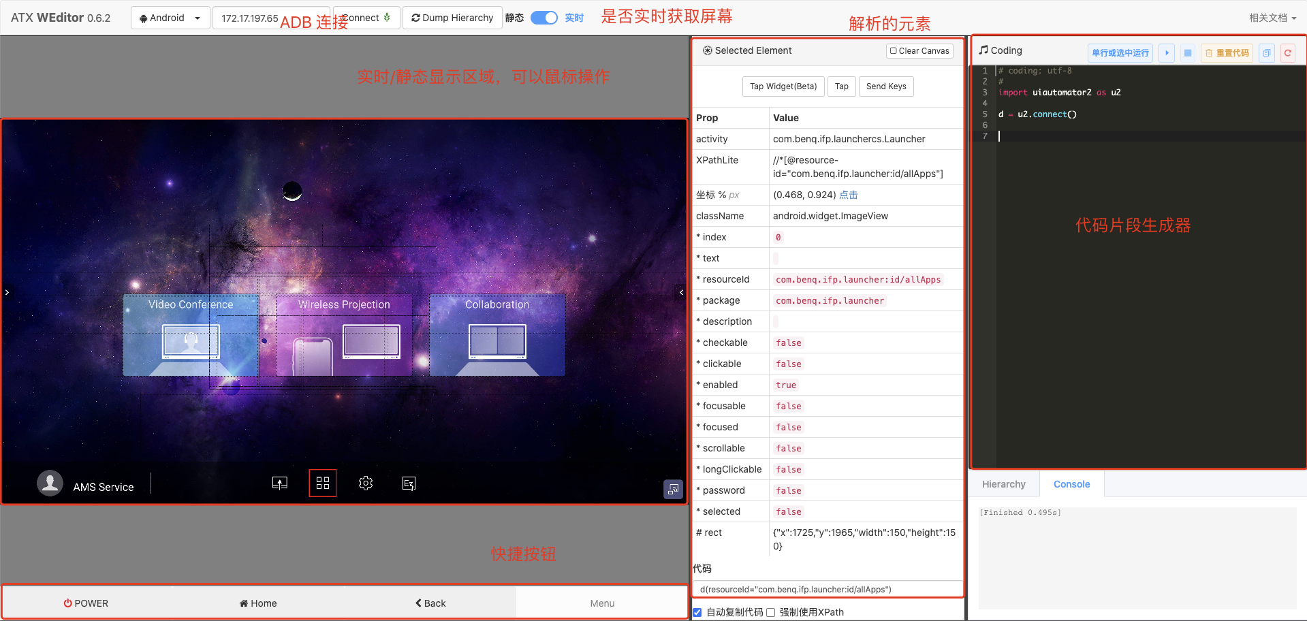This screenshot has height=621, width=1307.
Task: Open the Android platform dropdown
Action: click(170, 17)
